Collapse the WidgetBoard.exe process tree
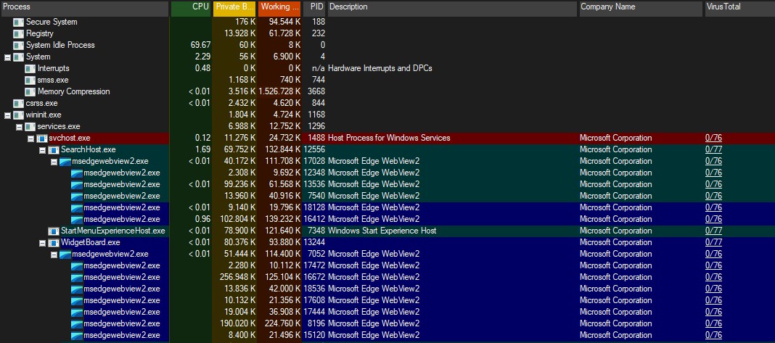This screenshot has height=343, width=775. point(43,243)
